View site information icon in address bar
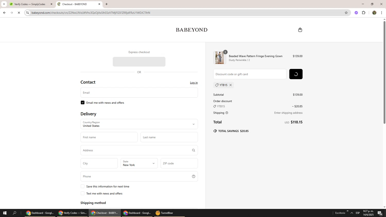 [28, 13]
